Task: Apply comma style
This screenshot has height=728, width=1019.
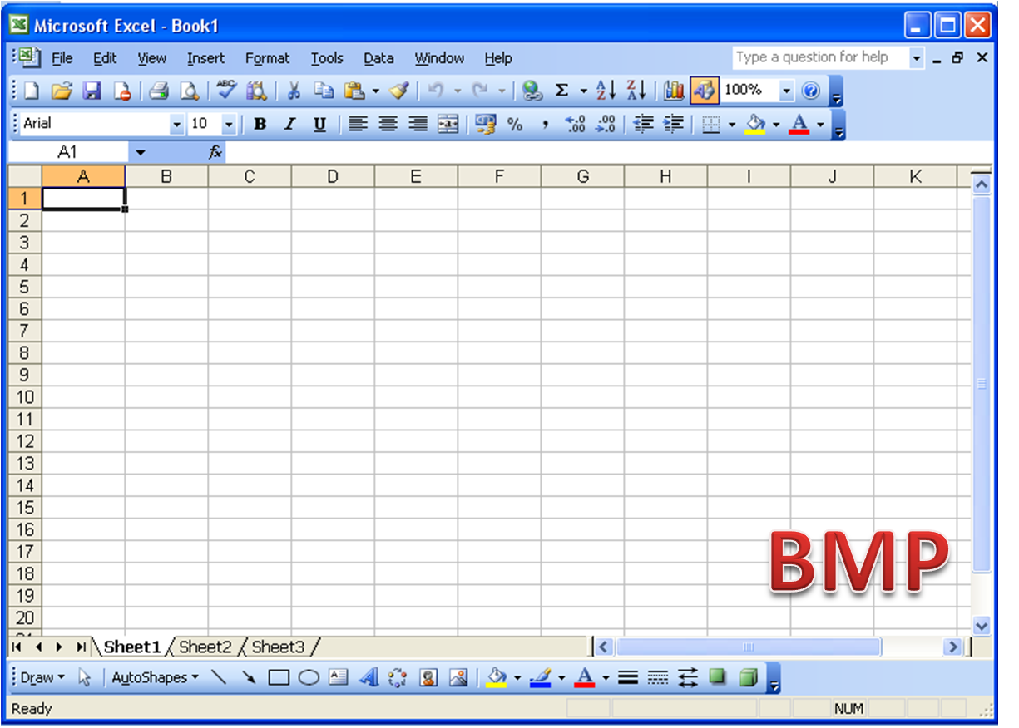Action: coord(546,125)
